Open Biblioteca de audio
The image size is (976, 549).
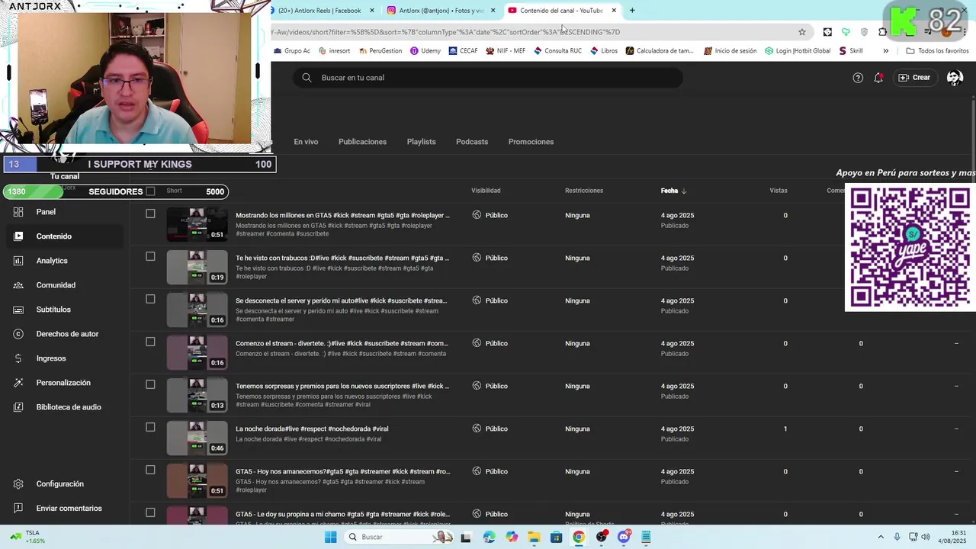click(x=69, y=407)
